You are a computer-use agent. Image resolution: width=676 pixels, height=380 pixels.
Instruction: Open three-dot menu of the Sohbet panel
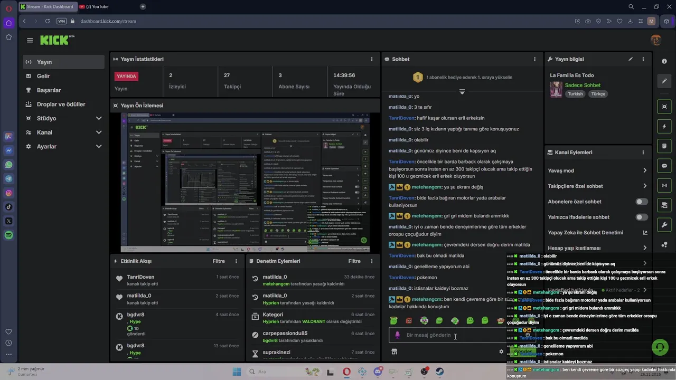534,59
